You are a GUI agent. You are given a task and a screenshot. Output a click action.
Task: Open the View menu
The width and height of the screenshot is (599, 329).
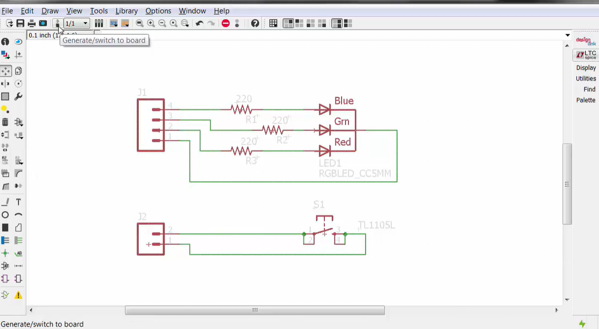[x=74, y=11]
